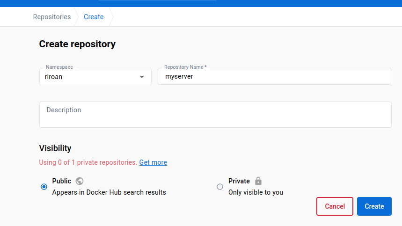Click into the Description text area
This screenshot has width=402, height=226.
215,115
